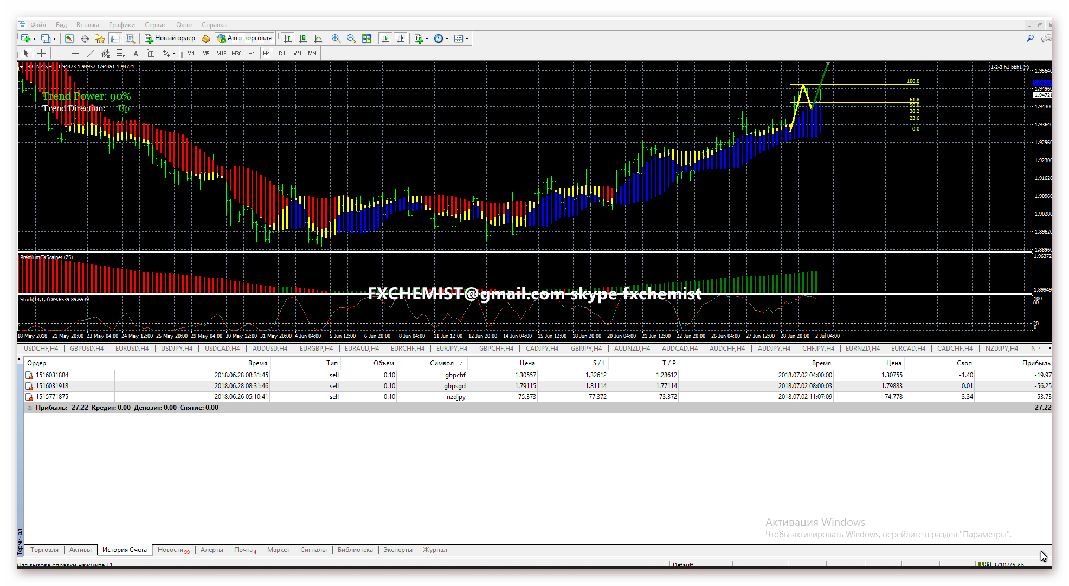Open the Графики menu
1069x586 pixels.
coord(121,25)
